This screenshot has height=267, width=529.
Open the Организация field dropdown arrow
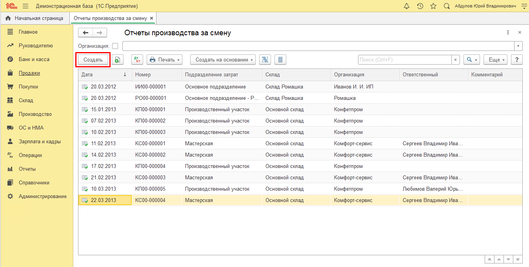518,46
